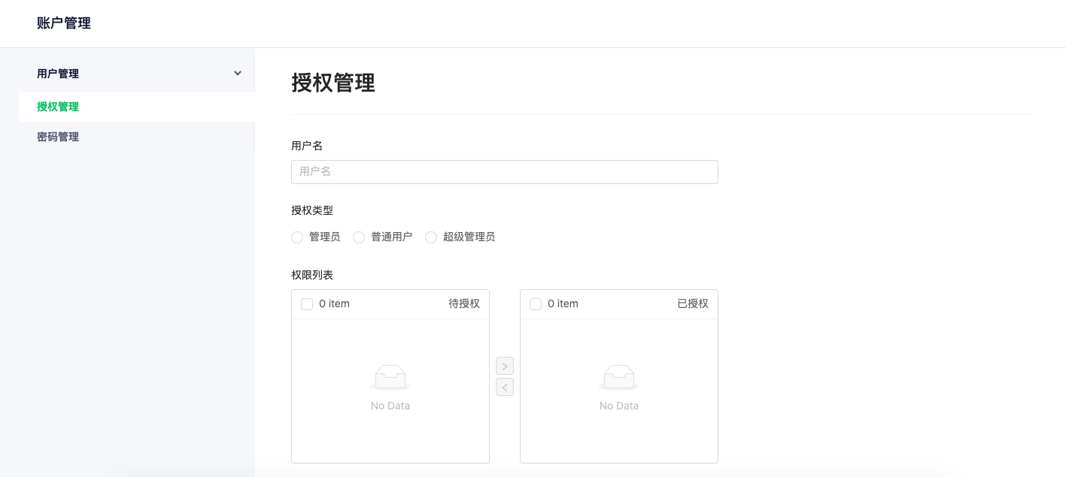1066x477 pixels.
Task: Open the 密码管理 page
Action: (58, 136)
